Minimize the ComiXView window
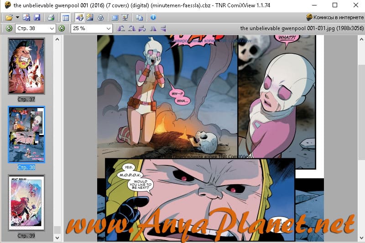 pyautogui.click(x=314, y=5)
